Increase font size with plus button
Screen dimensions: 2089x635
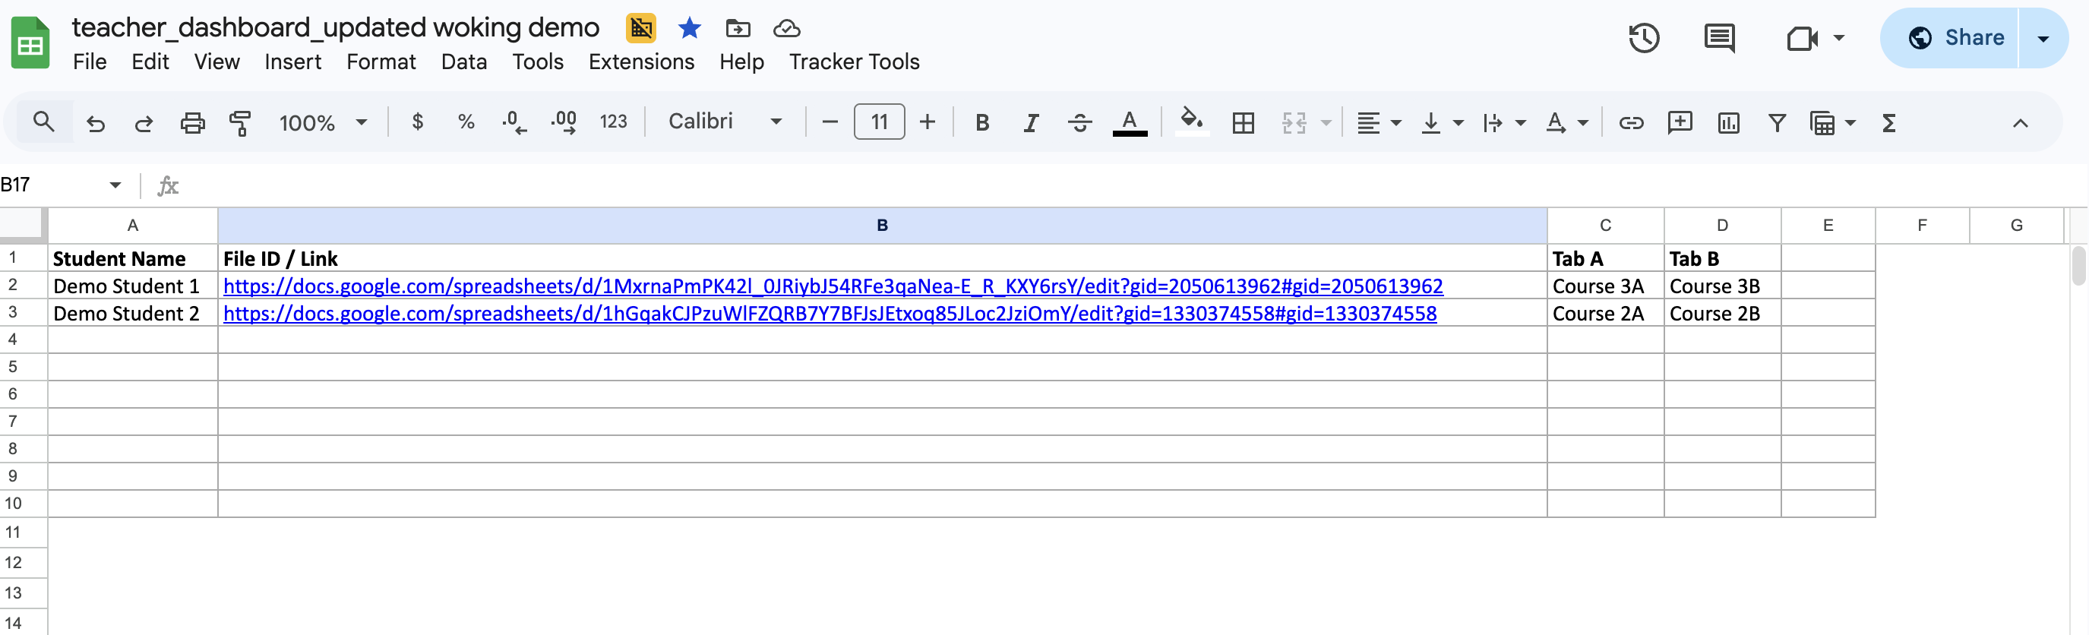[x=927, y=122]
